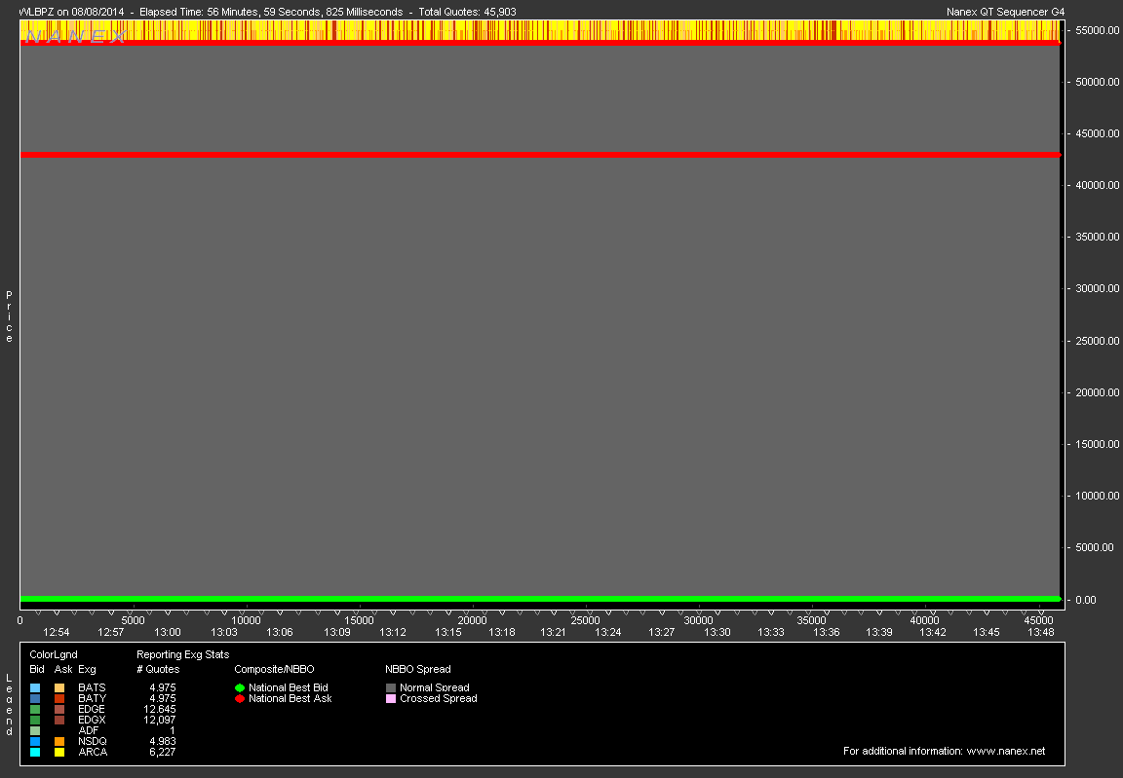The image size is (1123, 778).
Task: Click the National Best Bid label
Action: [288, 687]
